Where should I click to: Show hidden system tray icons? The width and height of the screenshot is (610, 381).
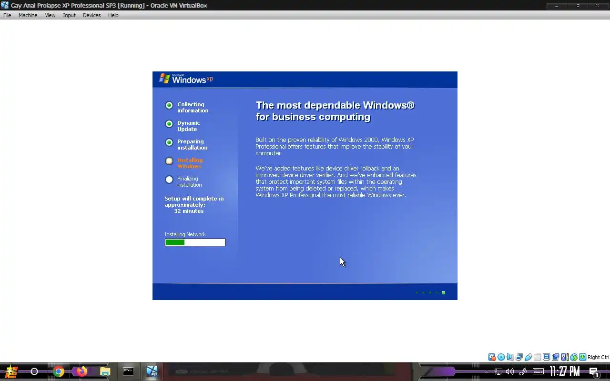pyautogui.click(x=487, y=371)
